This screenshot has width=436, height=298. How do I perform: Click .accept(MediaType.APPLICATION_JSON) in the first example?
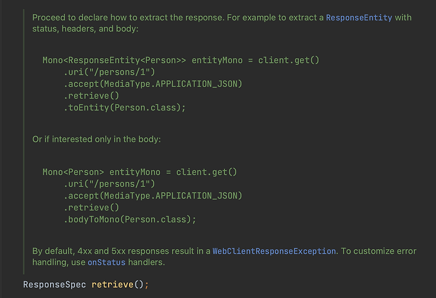[153, 84]
